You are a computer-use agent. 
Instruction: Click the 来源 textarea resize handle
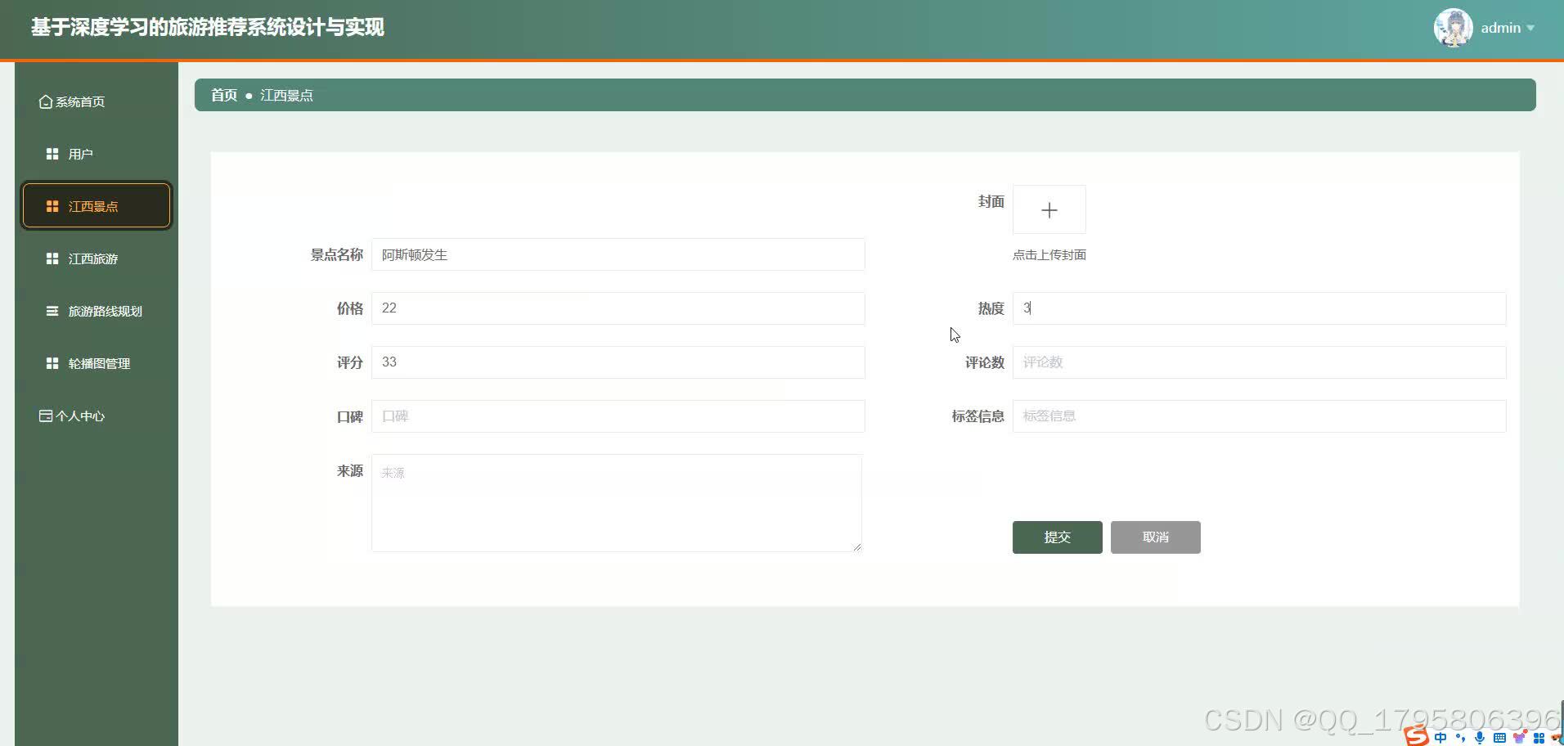pyautogui.click(x=856, y=546)
